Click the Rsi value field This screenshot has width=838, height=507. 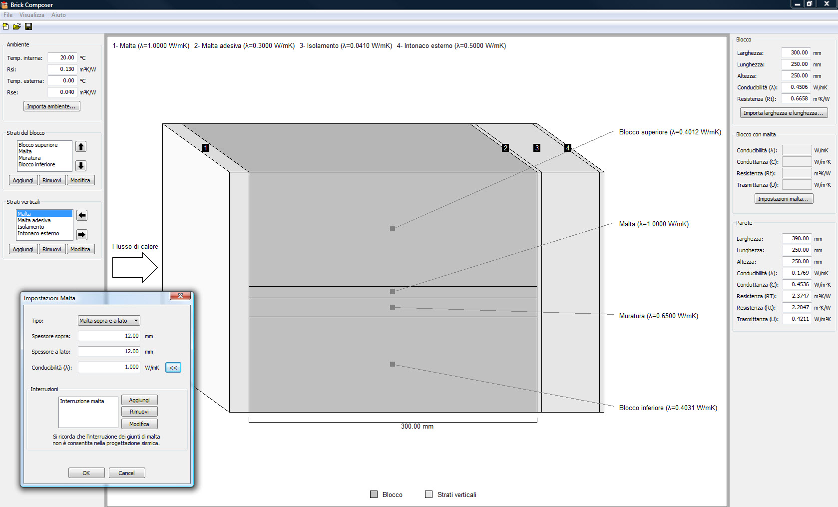[x=62, y=69]
